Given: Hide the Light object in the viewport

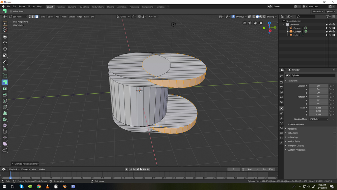Looking at the screenshot, I should [330, 35].
